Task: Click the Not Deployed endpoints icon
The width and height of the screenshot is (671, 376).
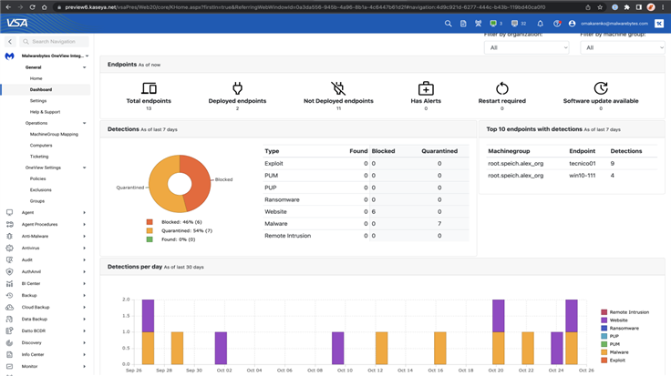Action: tap(338, 88)
